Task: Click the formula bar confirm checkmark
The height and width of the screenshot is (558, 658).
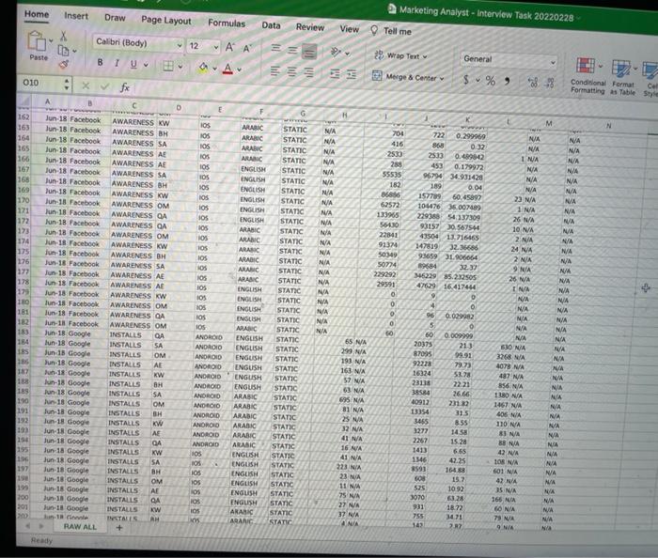Action: click(104, 86)
